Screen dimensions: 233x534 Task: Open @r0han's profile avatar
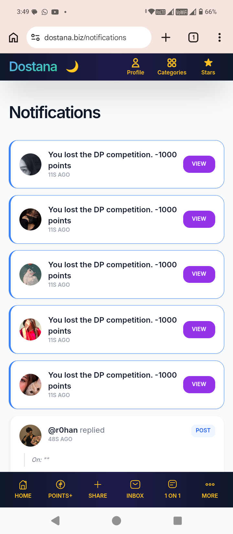coord(30,436)
